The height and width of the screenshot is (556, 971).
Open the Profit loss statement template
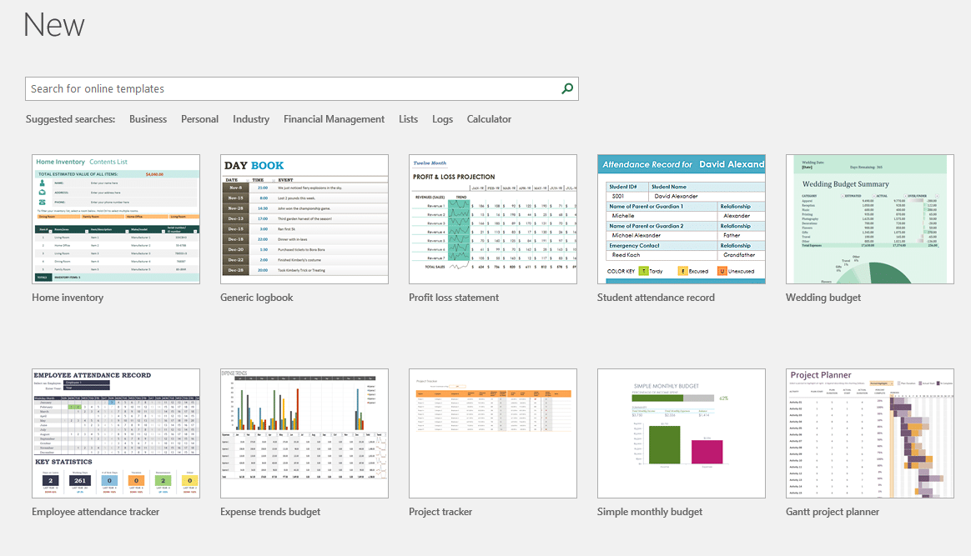click(x=492, y=218)
